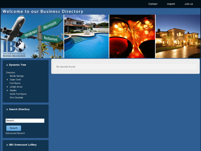Viewport: 201px width, 151px height.
Task: Click the airplane signpost banner image
Action: (32, 36)
